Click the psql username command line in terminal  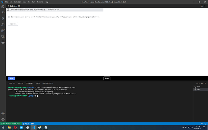pos(42,87)
